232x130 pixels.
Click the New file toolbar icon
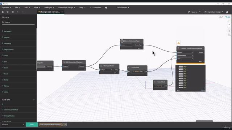coord(3,12)
